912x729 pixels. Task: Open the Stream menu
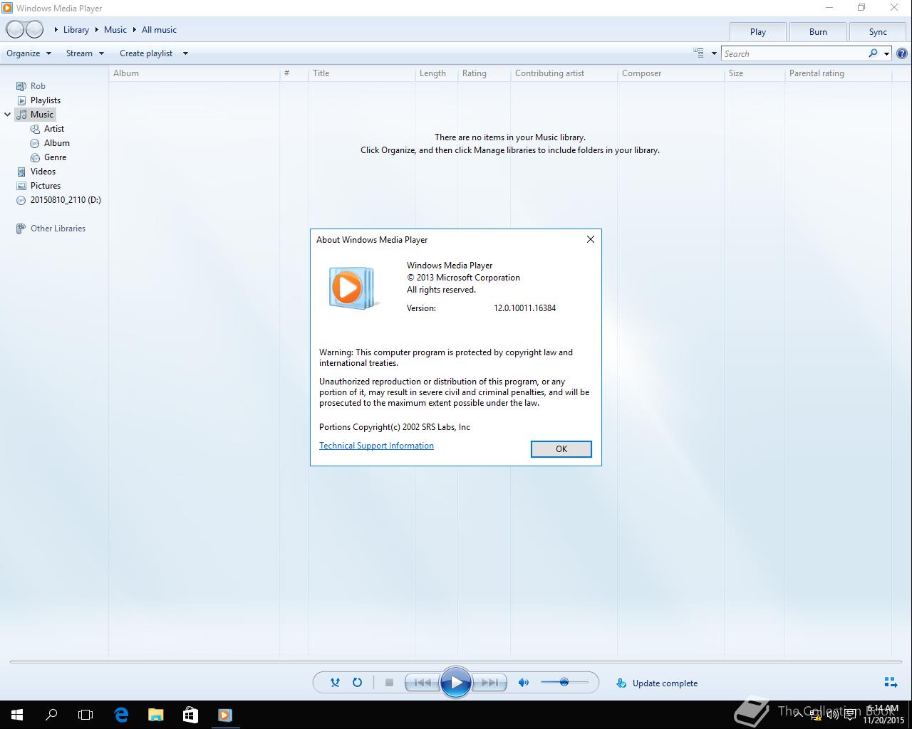(85, 53)
